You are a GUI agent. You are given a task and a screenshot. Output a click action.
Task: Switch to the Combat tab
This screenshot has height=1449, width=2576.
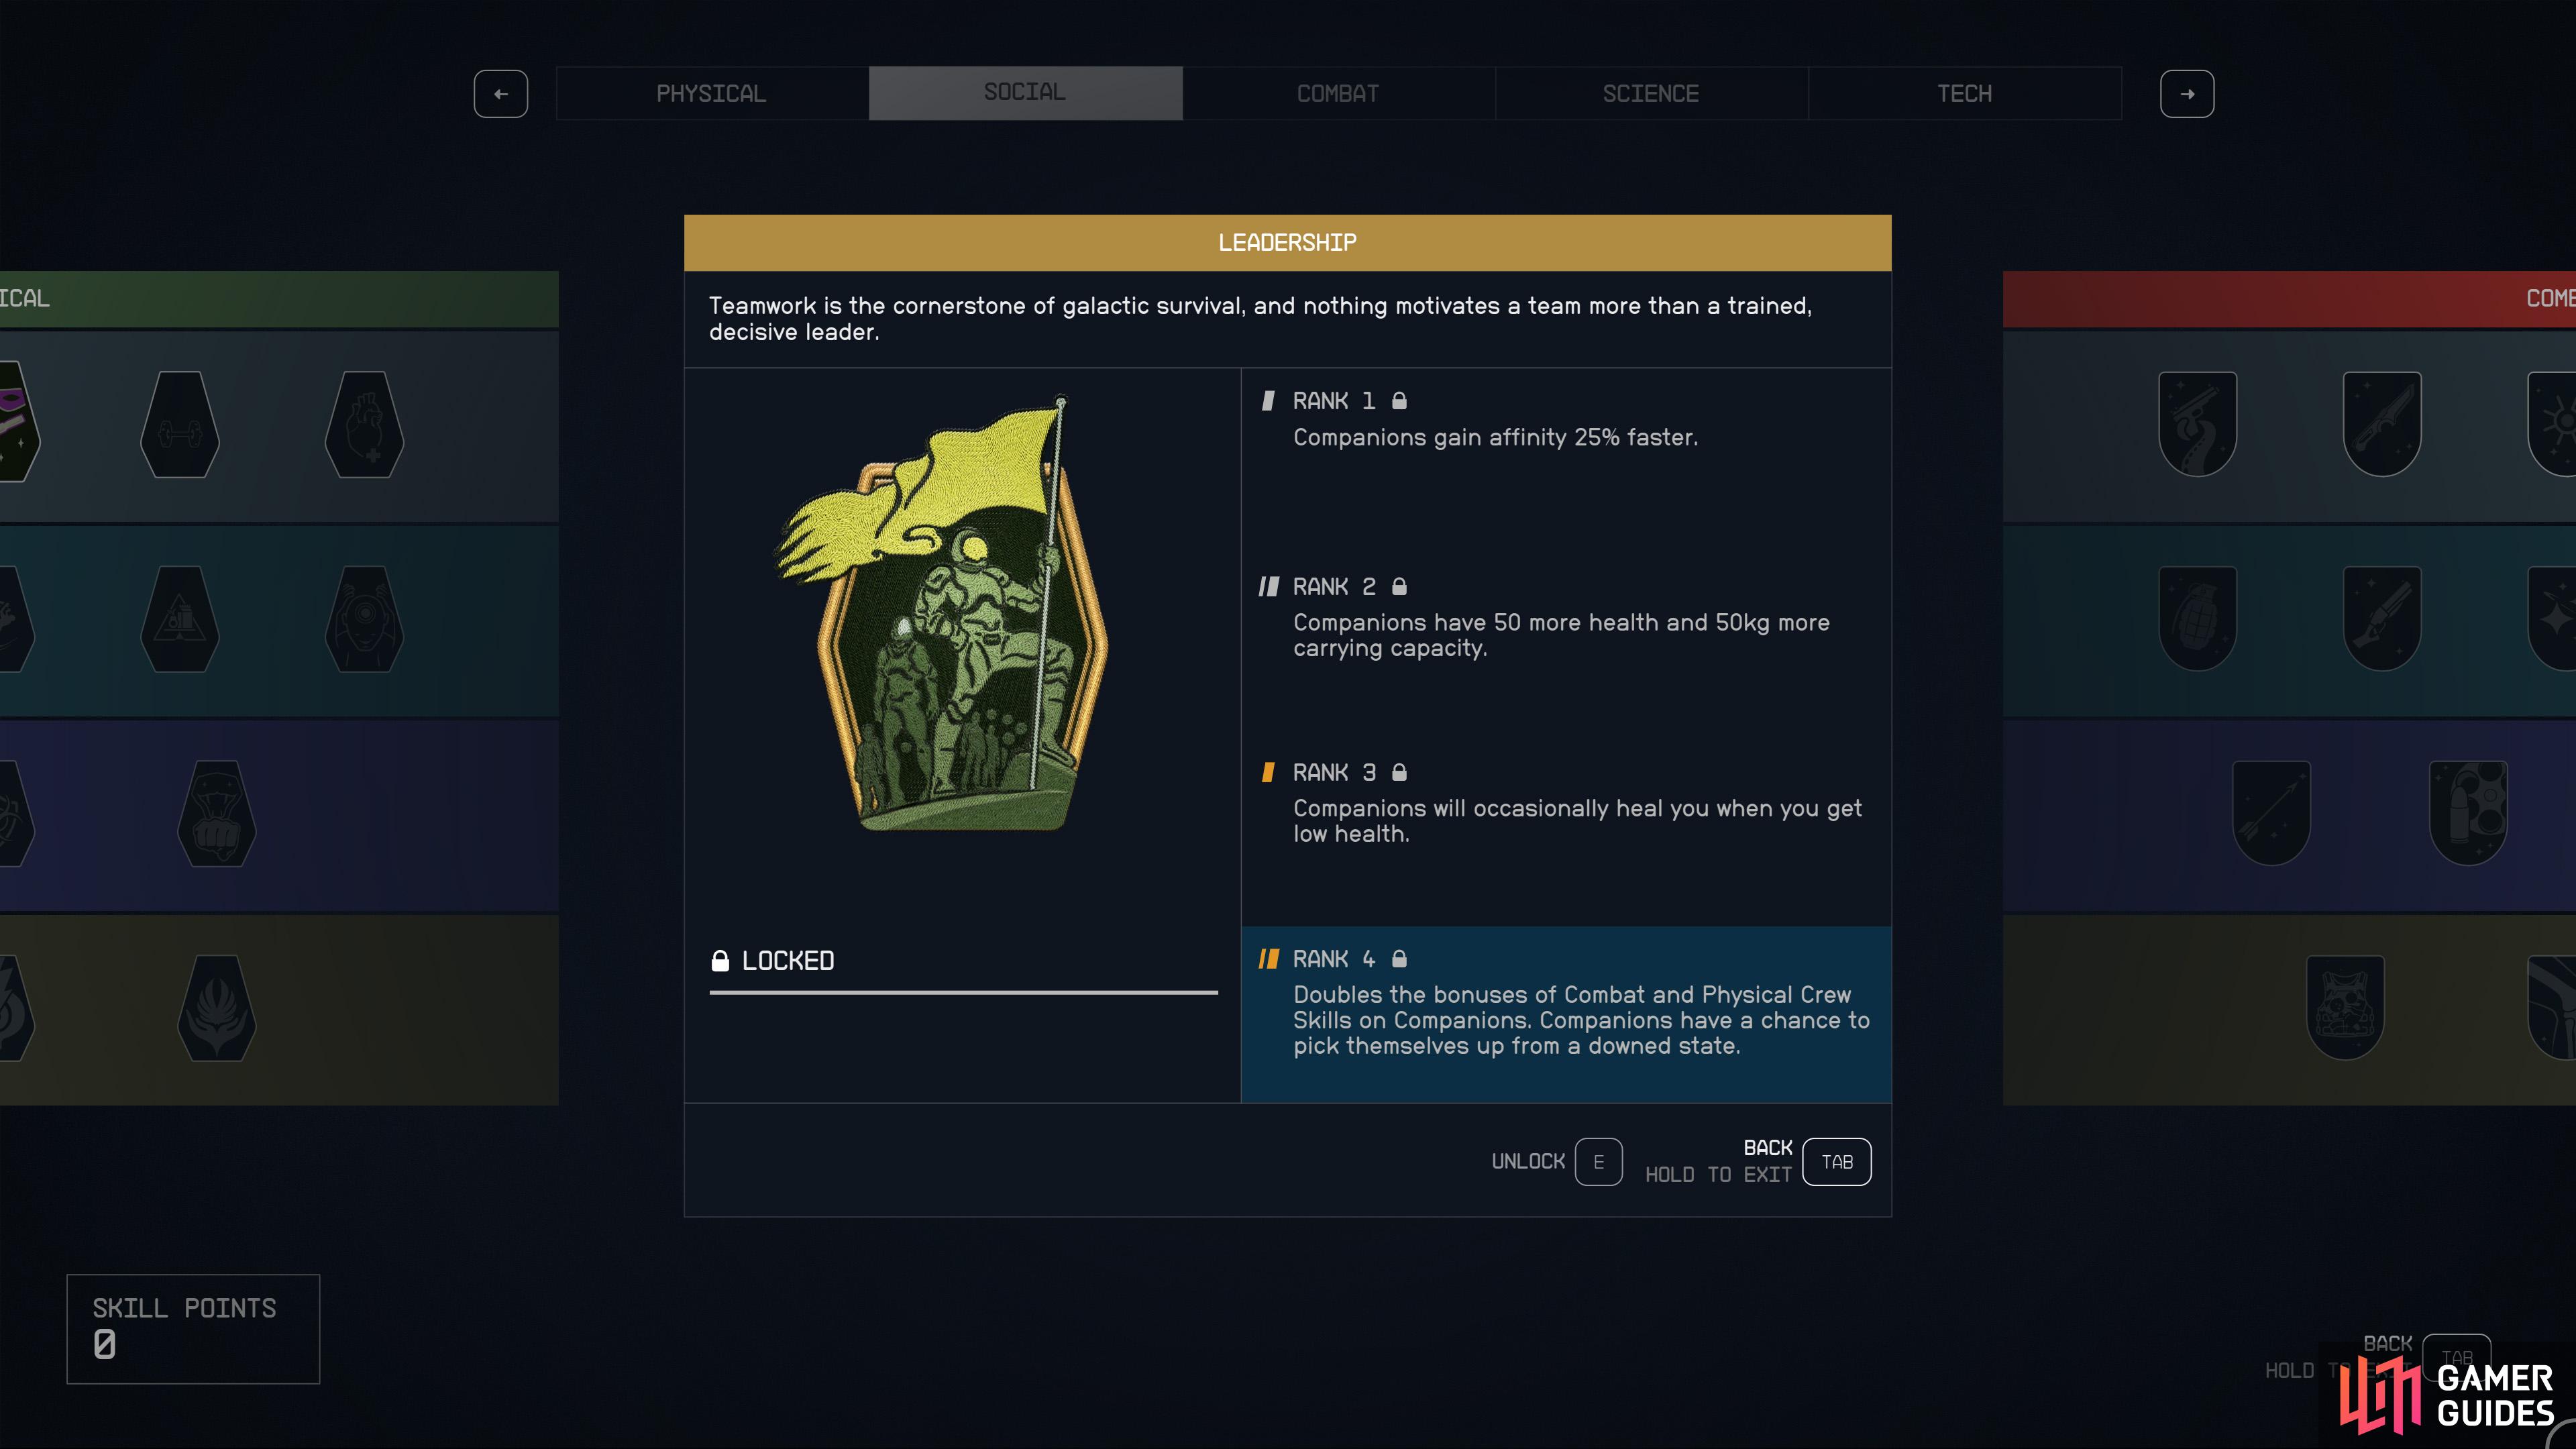click(1338, 93)
